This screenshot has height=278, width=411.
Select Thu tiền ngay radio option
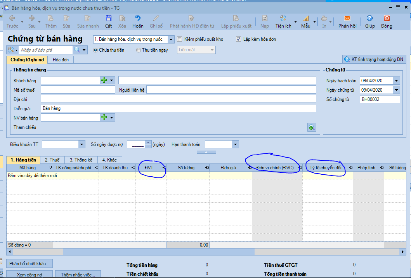pyautogui.click(x=139, y=50)
